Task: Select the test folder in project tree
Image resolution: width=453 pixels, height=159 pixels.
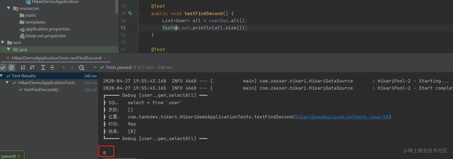Action: 17,43
